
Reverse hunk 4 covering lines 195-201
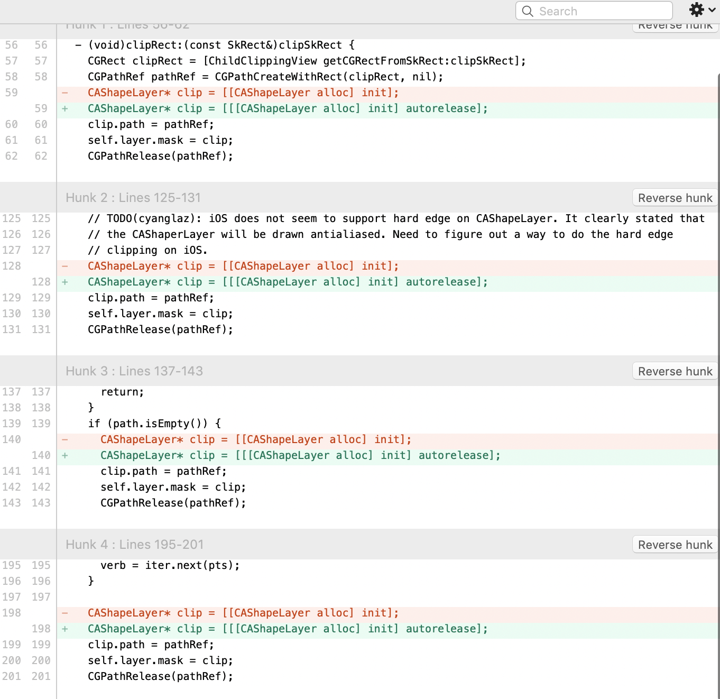[675, 545]
